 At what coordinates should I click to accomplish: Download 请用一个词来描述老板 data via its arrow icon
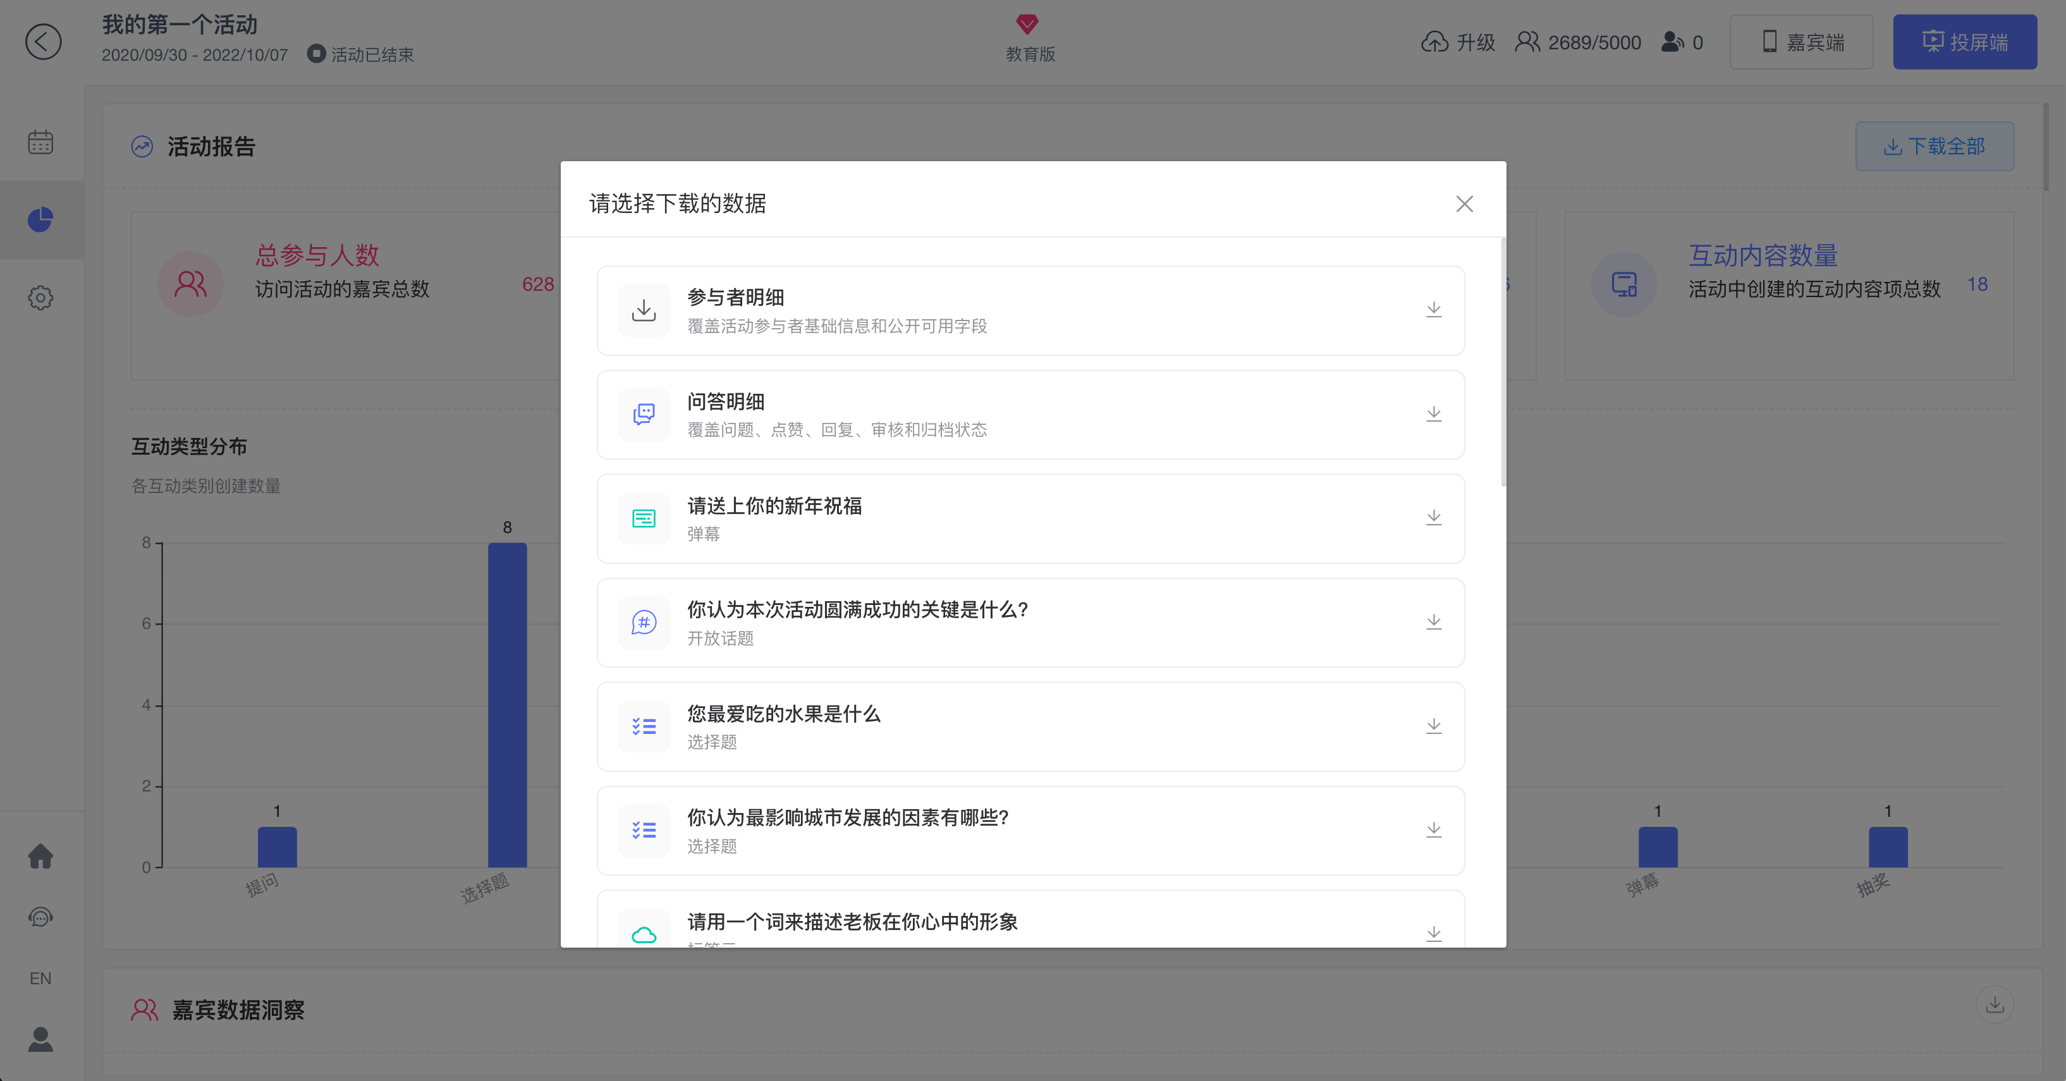1434,934
